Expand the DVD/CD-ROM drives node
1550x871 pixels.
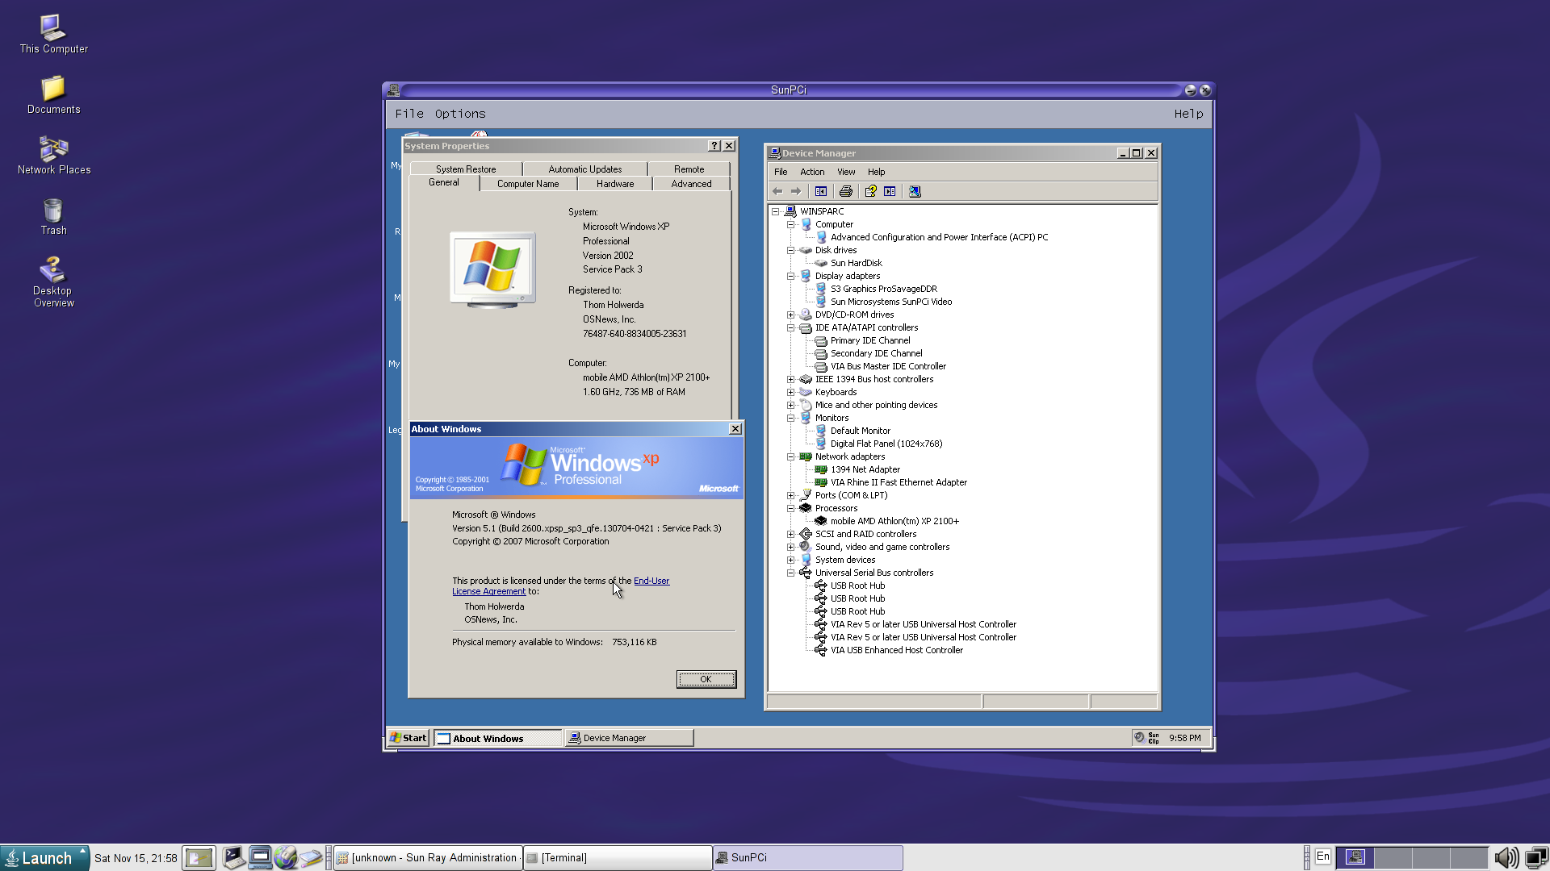point(791,315)
